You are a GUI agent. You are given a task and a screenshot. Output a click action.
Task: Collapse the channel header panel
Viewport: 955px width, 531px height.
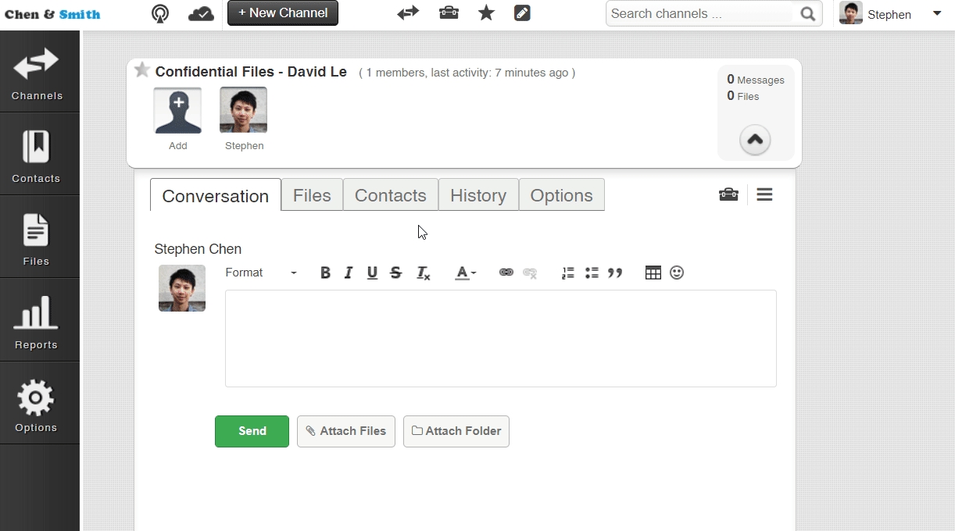coord(754,140)
